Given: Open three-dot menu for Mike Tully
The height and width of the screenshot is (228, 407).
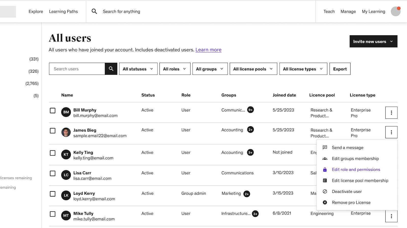Looking at the screenshot, I should 391,216.
